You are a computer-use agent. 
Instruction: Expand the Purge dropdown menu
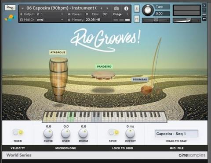pyautogui.click(x=121, y=14)
